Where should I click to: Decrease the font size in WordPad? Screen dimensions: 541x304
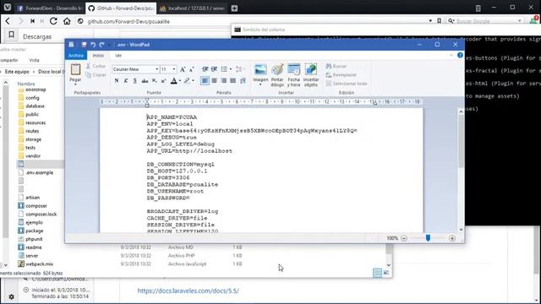[192, 69]
